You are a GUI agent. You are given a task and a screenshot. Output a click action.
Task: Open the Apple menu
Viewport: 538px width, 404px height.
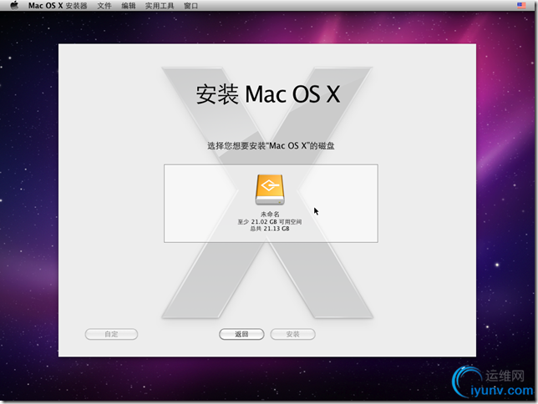click(14, 6)
